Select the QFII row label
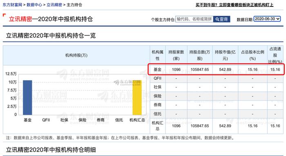The image size is (286, 156). 157,78
